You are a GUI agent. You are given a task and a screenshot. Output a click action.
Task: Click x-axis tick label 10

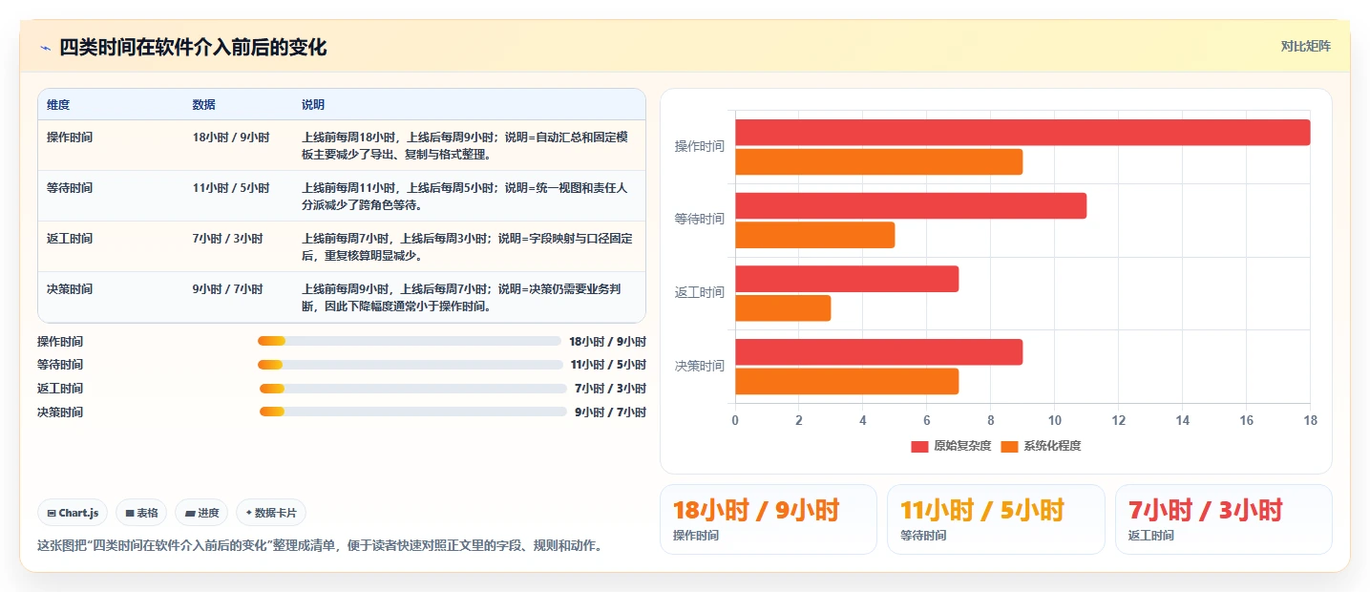pos(1054,420)
